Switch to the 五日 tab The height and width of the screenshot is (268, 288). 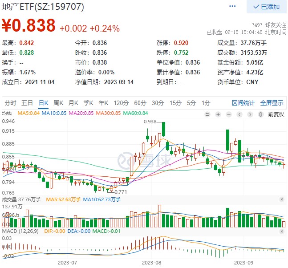[x=27, y=103]
